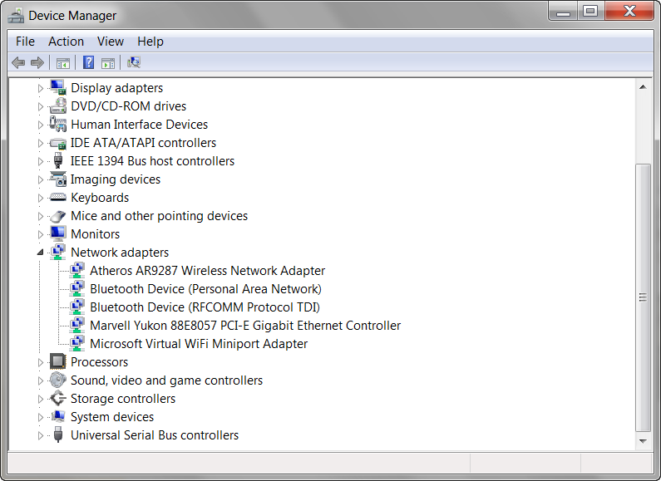Click the Microsoft Virtual WiFi Miniport icon

pos(76,343)
